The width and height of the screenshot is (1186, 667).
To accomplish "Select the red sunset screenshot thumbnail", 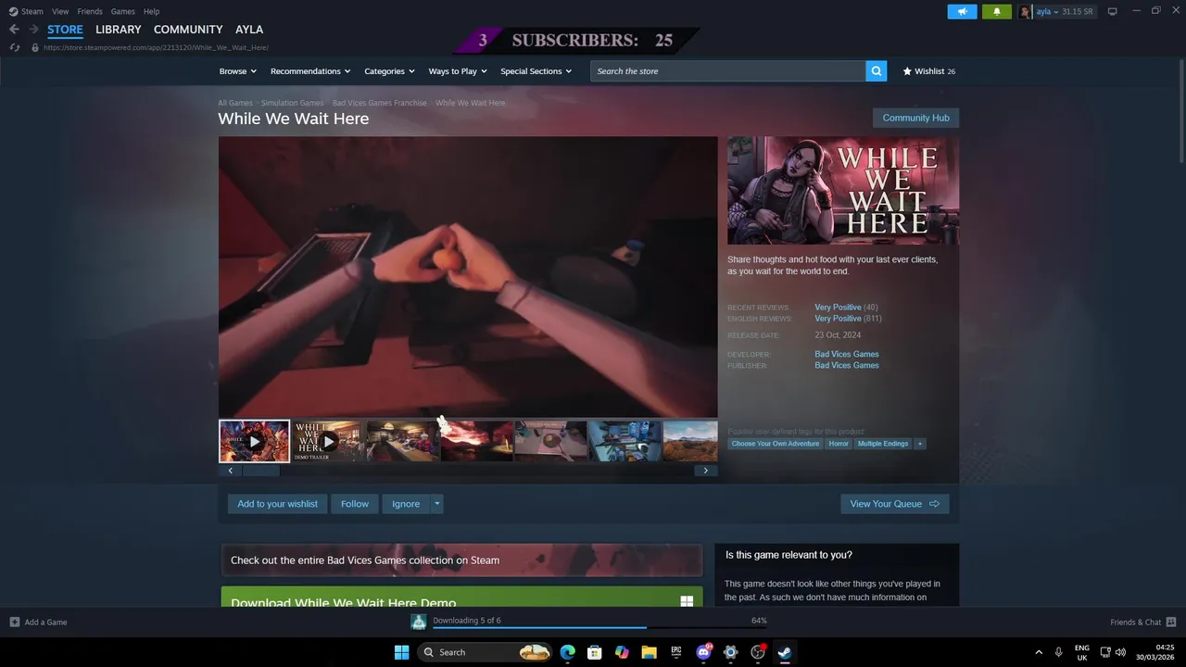I will (476, 442).
